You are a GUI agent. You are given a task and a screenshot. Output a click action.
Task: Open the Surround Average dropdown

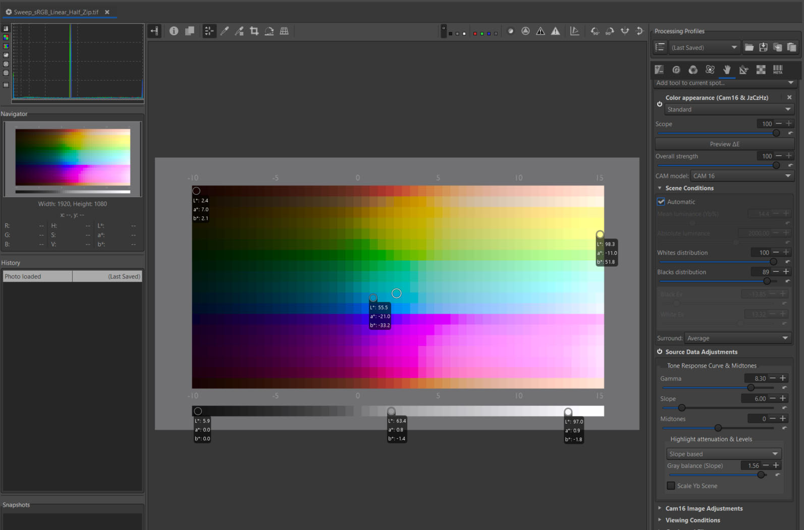pyautogui.click(x=737, y=338)
